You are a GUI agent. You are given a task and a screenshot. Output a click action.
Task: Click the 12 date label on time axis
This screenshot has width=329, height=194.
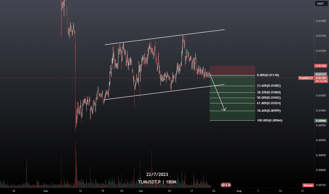click(80, 191)
